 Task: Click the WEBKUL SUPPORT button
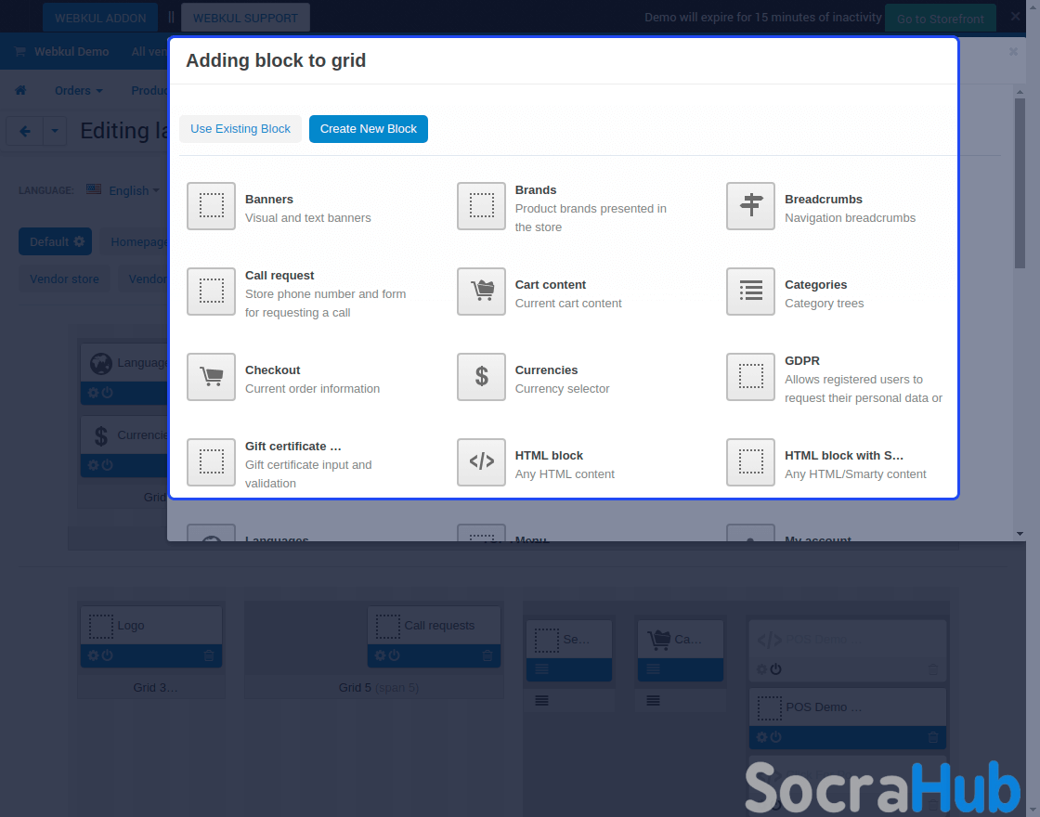245,18
